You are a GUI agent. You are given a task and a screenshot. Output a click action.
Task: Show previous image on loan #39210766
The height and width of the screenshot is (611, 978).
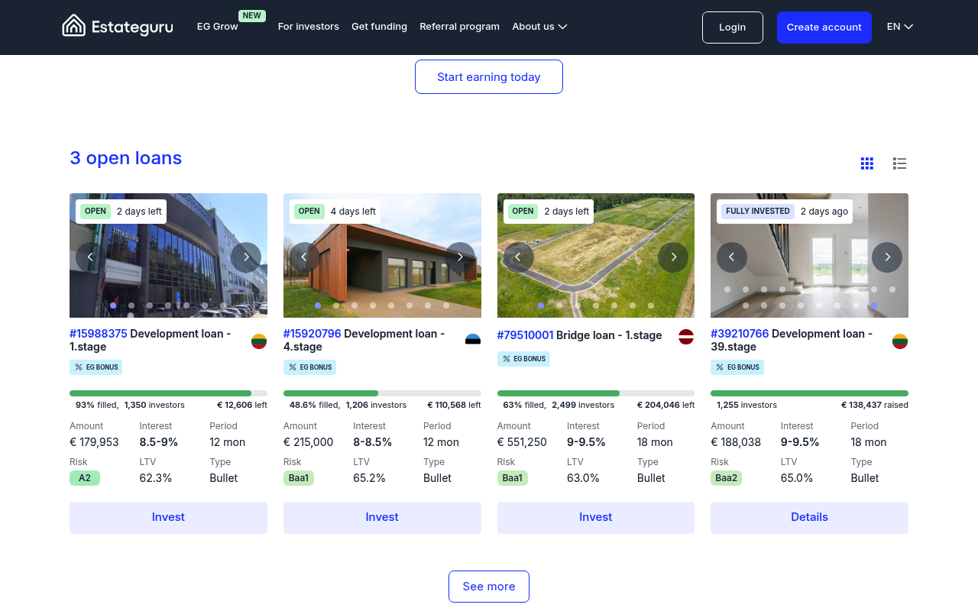[x=732, y=257]
